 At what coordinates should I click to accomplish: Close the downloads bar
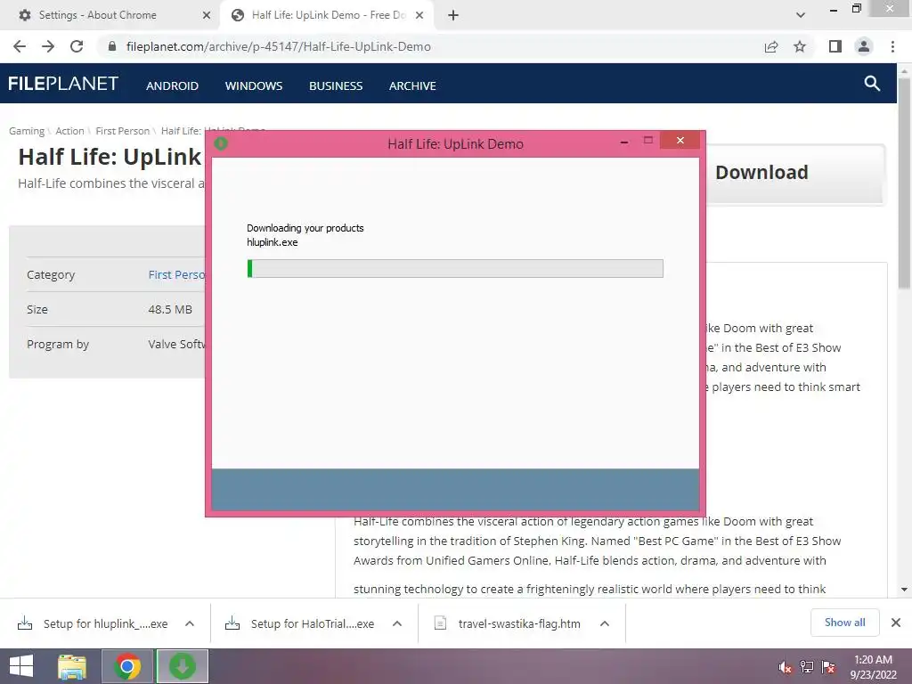pyautogui.click(x=896, y=623)
